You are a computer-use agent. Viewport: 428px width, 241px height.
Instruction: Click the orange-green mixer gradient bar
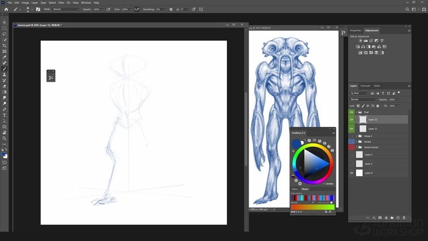click(x=313, y=207)
